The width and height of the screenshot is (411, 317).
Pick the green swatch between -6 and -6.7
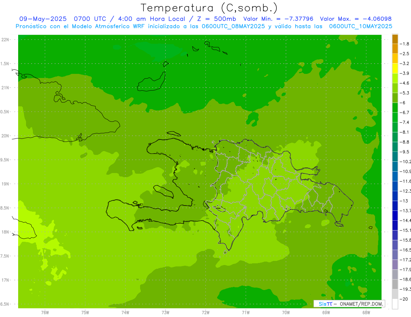click(395, 108)
